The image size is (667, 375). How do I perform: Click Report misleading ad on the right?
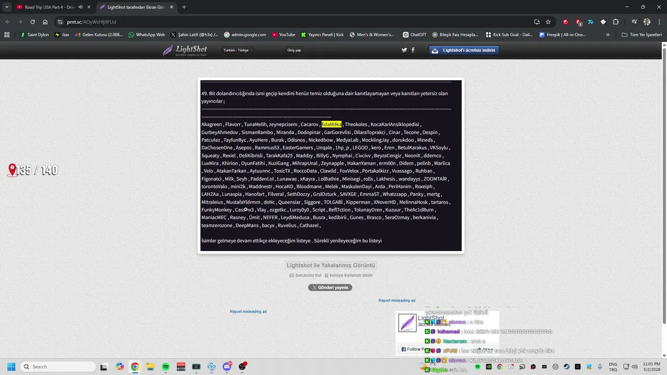point(397,301)
